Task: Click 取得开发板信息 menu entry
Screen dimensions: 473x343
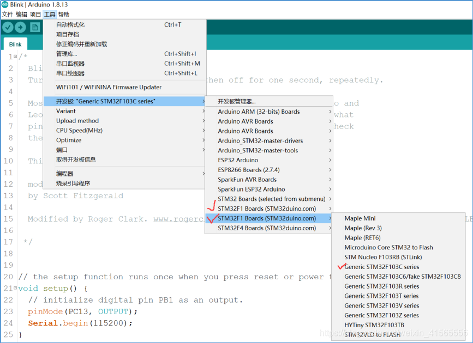Action: (x=125, y=160)
